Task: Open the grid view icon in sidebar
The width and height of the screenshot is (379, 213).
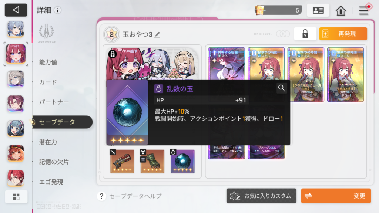Action: point(16,197)
